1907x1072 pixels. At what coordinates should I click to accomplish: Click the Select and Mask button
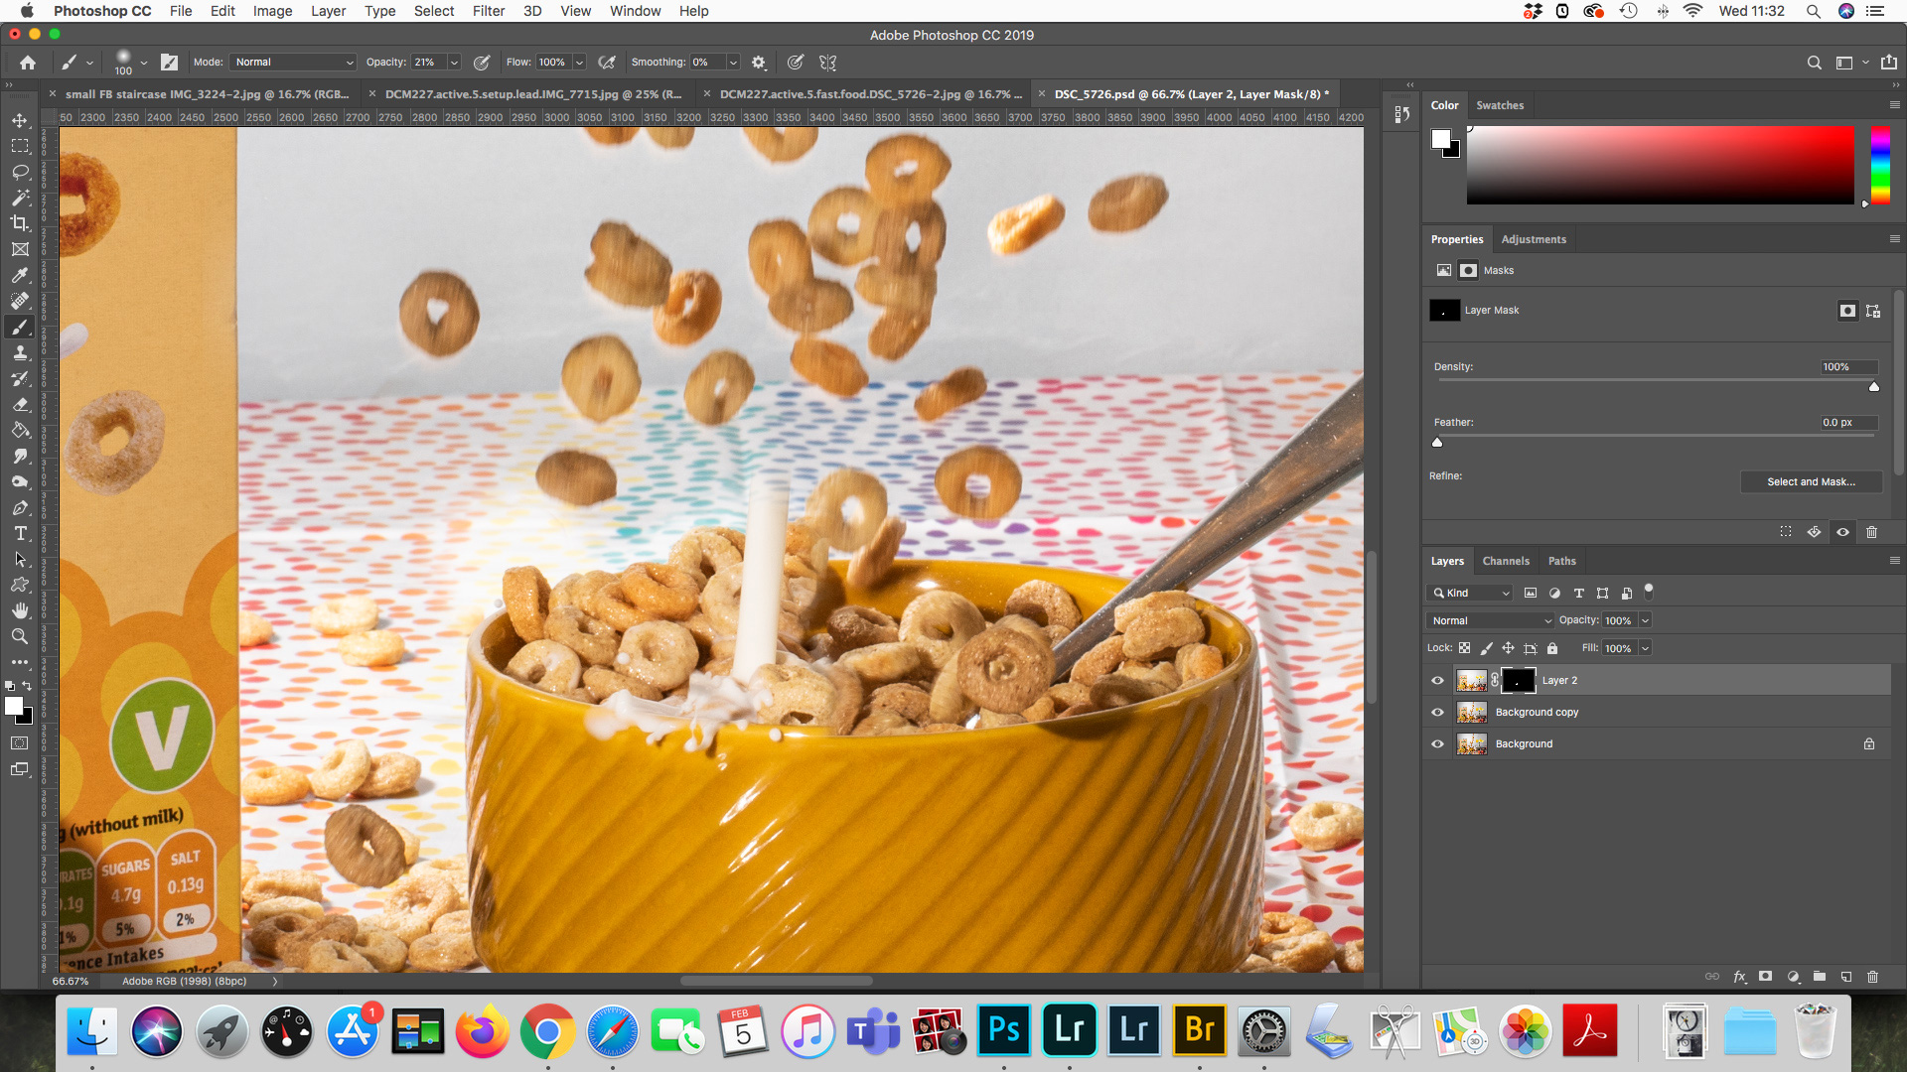pos(1810,482)
